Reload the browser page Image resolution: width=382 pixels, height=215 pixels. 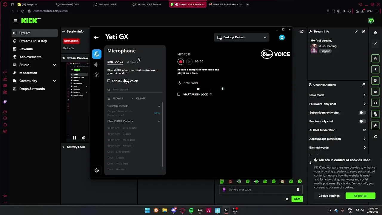[23, 11]
